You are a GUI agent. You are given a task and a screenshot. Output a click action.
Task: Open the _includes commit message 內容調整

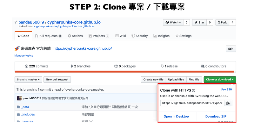point(88,115)
